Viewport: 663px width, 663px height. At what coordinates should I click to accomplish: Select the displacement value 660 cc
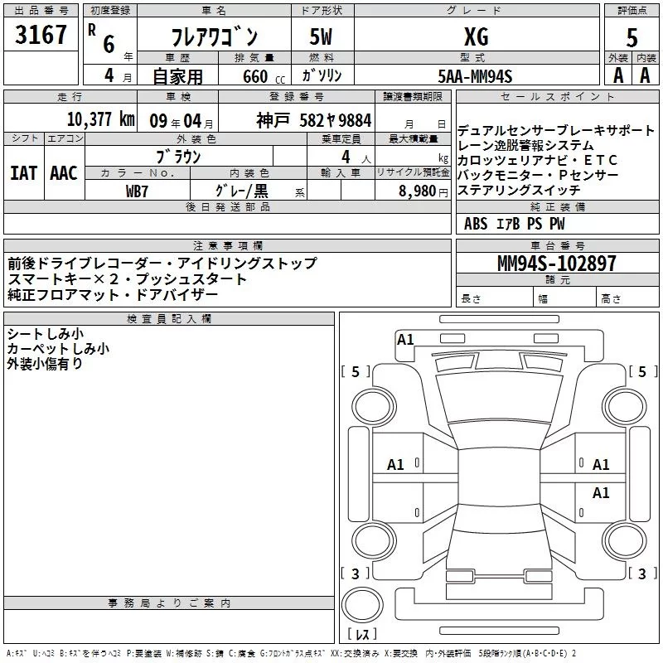pyautogui.click(x=264, y=77)
